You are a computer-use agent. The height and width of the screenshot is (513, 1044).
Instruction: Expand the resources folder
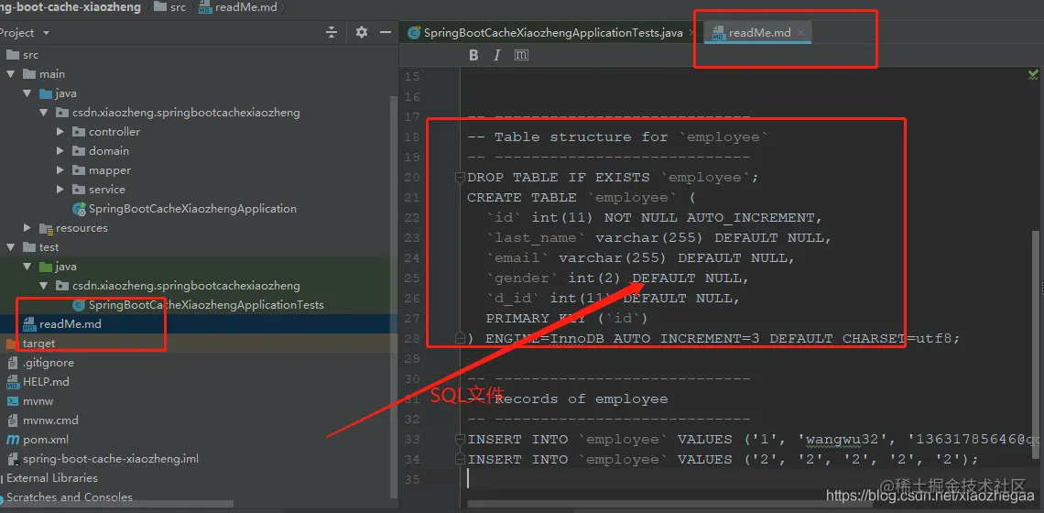click(x=27, y=228)
